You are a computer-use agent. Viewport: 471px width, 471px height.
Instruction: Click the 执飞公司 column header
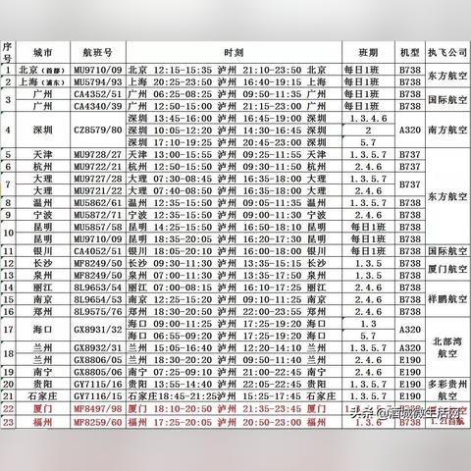coord(447,52)
